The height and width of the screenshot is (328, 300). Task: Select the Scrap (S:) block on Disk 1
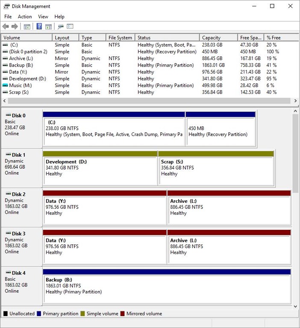pos(216,168)
